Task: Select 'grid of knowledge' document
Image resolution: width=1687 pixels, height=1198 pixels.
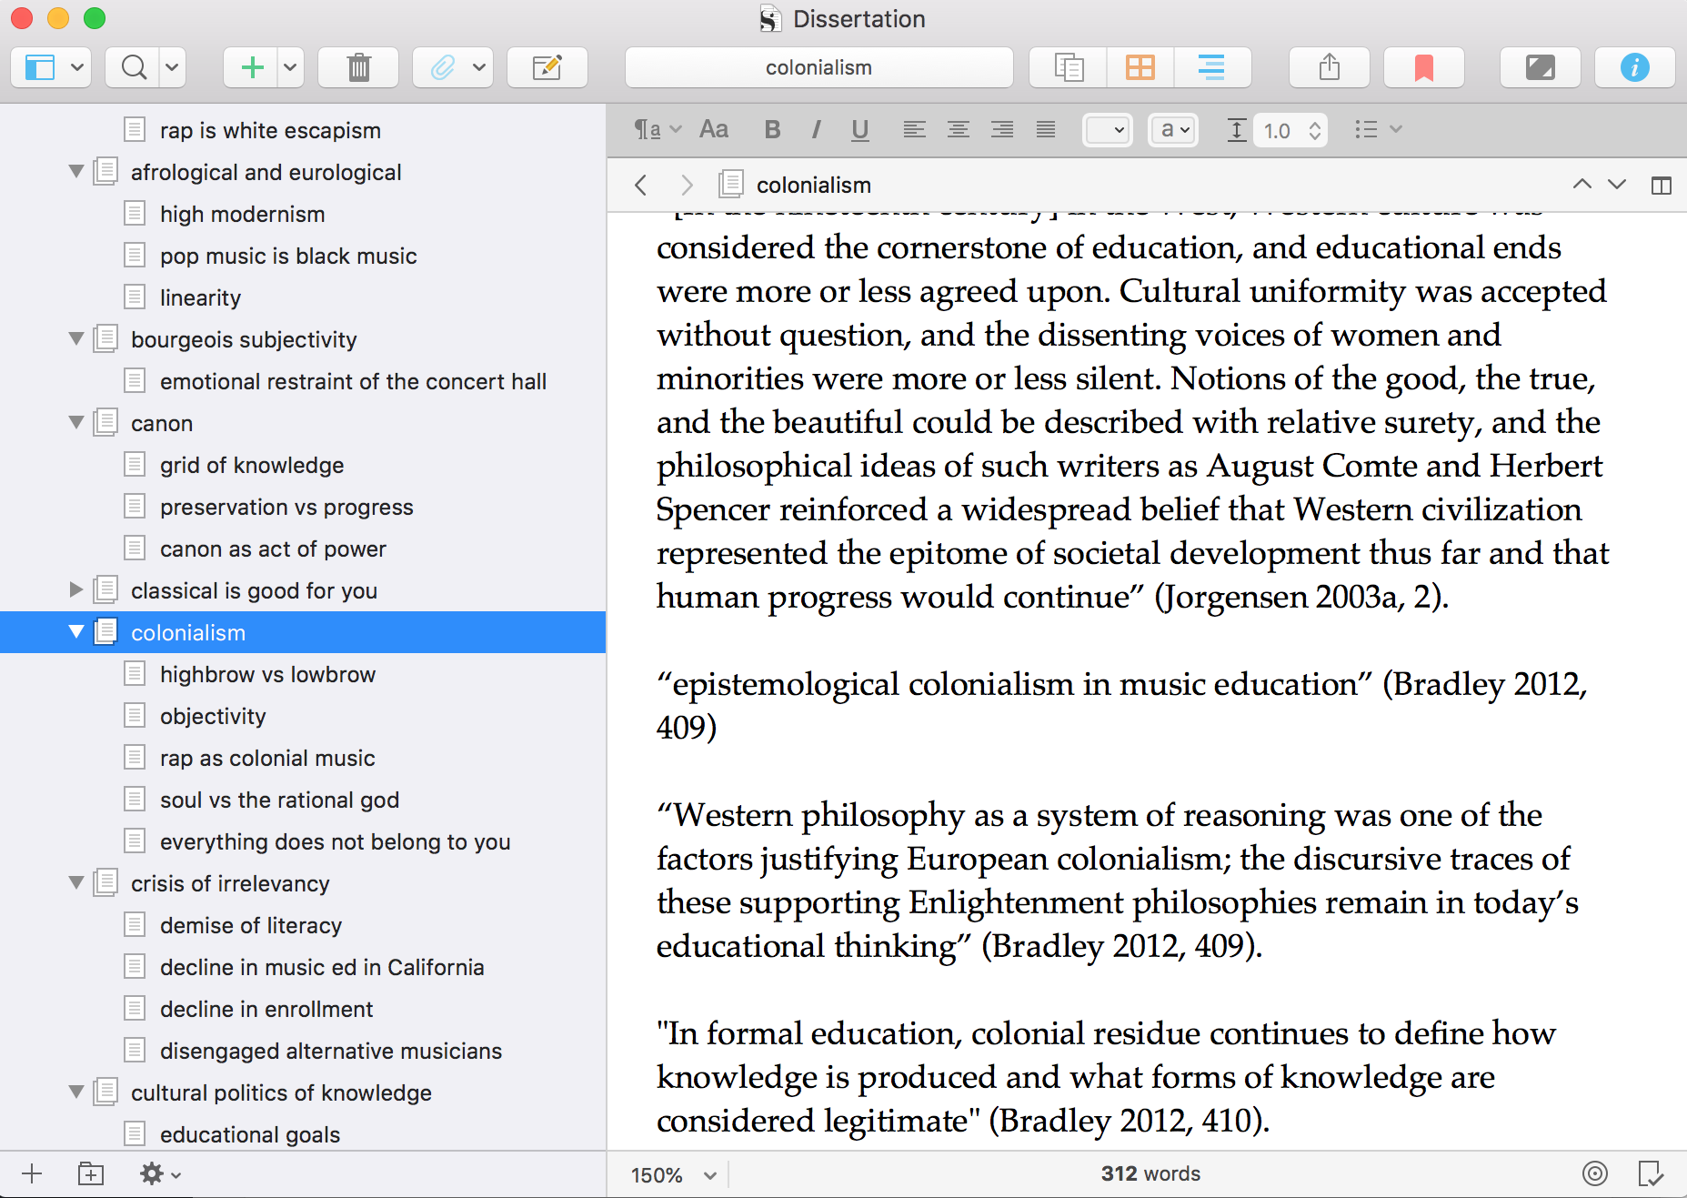Action: (x=303, y=465)
